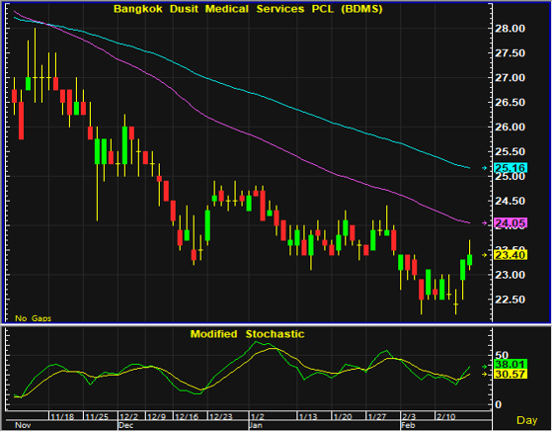
Task: Click the 28.00 price axis label
Action: click(510, 29)
